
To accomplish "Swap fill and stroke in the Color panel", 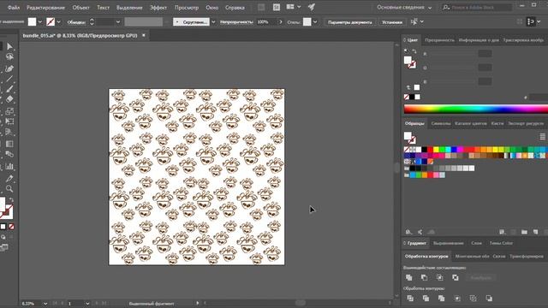I will [414, 51].
